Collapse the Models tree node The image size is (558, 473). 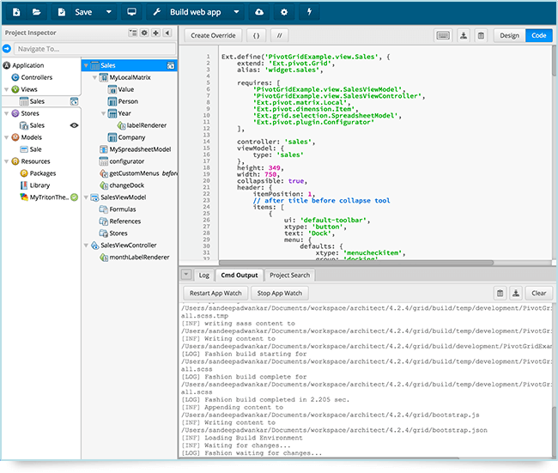[x=6, y=137]
